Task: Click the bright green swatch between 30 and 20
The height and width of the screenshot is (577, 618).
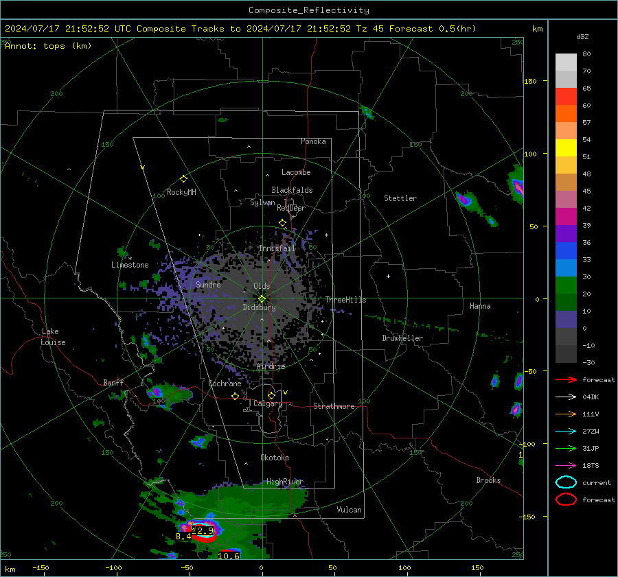Action: click(566, 285)
